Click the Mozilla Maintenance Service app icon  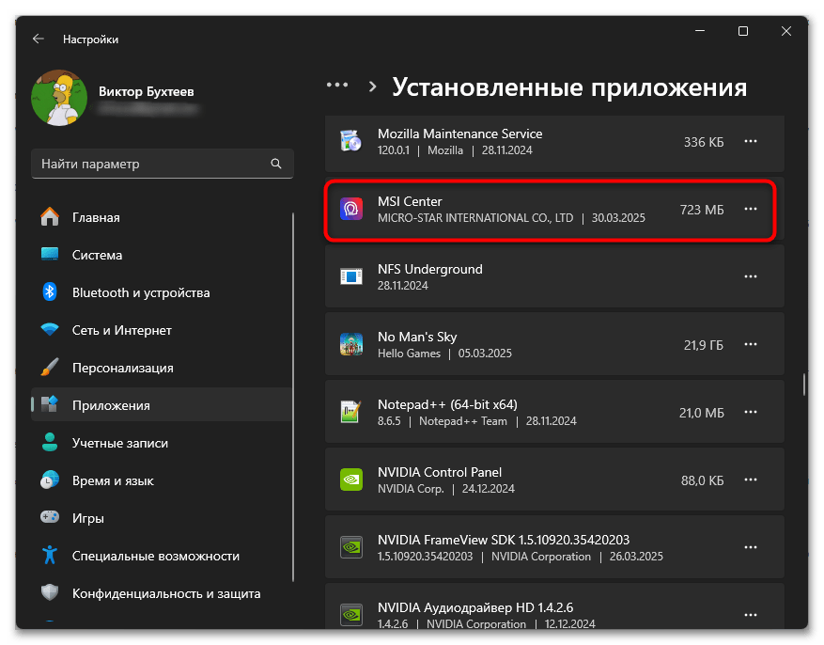[351, 141]
